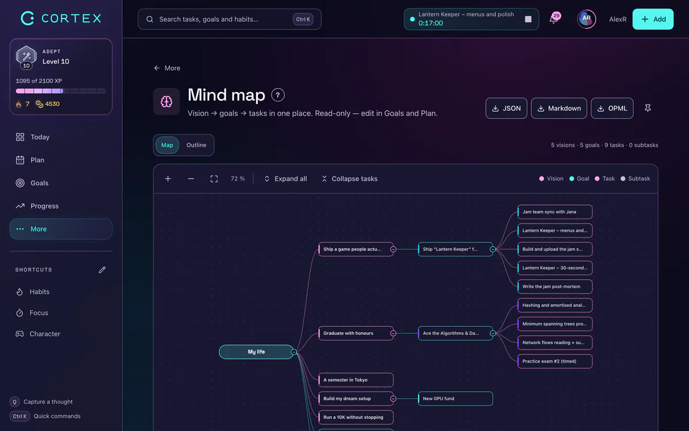Collapse the Ace the Algorithms goal node
Image resolution: width=689 pixels, height=431 pixels.
(493, 333)
